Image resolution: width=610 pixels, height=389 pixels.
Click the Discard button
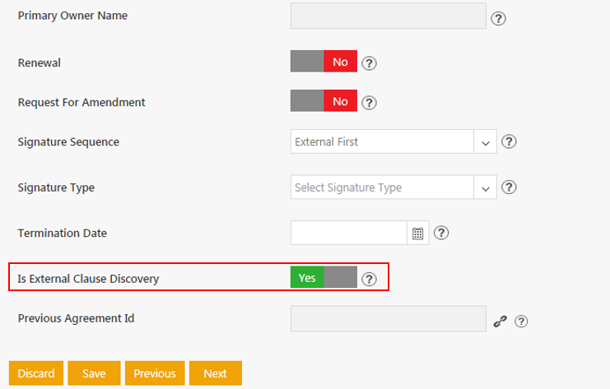click(x=36, y=373)
